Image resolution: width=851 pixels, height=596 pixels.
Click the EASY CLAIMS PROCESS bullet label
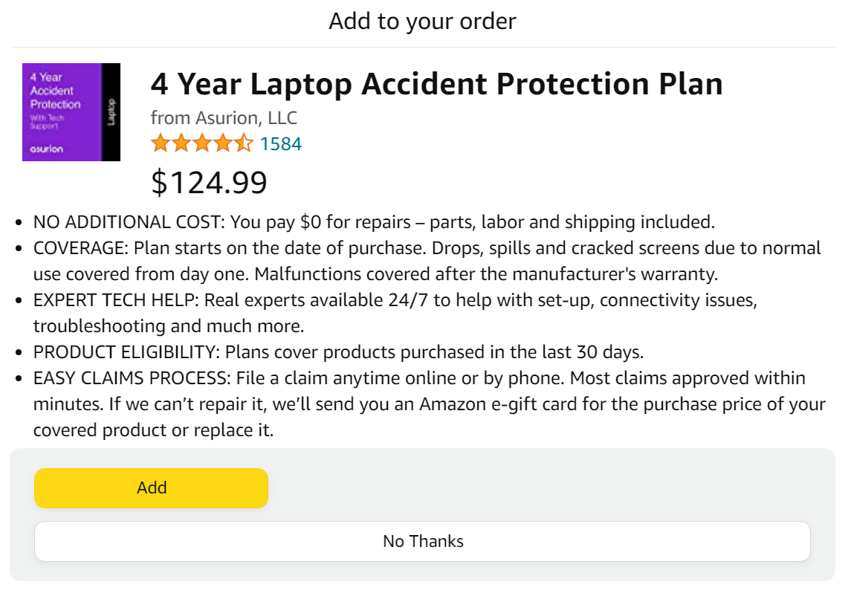tap(132, 378)
